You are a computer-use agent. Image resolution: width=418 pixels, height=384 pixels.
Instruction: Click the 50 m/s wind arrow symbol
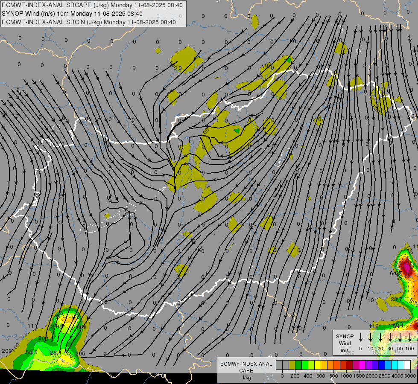(x=400, y=337)
